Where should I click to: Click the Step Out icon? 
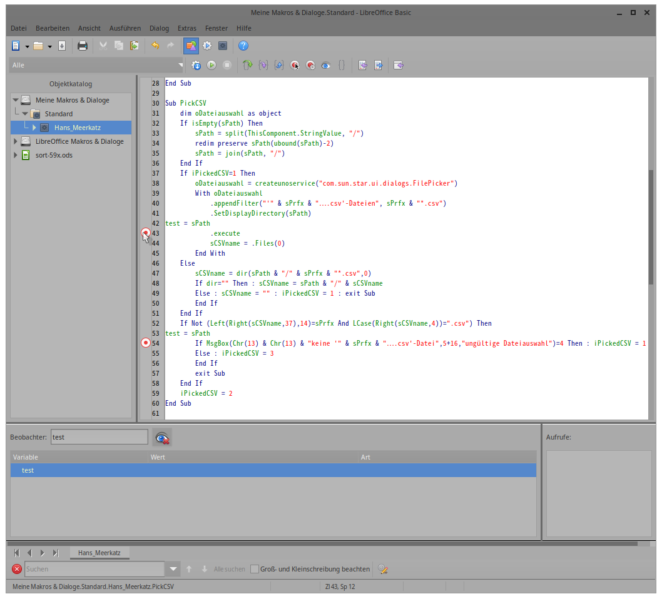coord(279,66)
